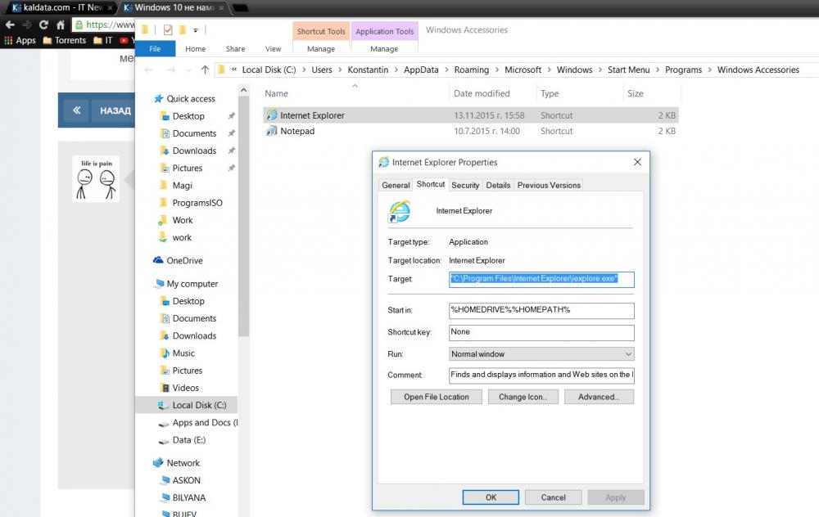Image resolution: width=819 pixels, height=517 pixels.
Task: Click the My computer icon in sidebar
Action: [159, 283]
